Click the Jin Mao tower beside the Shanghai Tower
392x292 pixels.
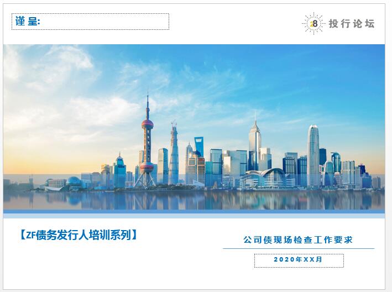tap(190, 163)
